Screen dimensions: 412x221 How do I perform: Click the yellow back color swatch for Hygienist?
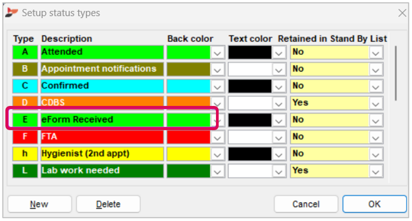(x=188, y=154)
